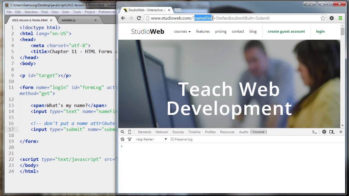
Task: Show the drawer console icon in DevTools
Action: pyautogui.click(x=314, y=132)
